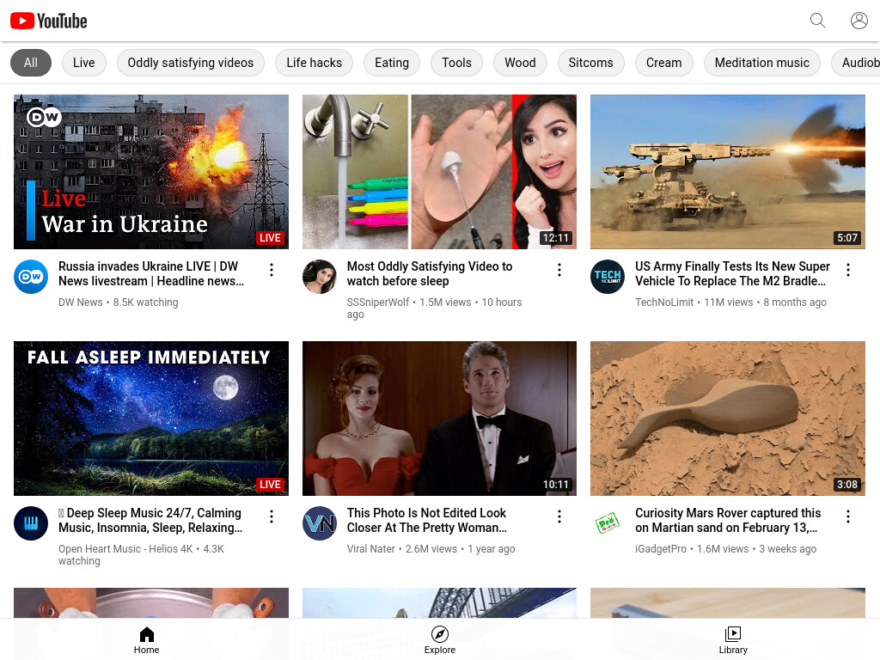
Task: Open options menu for Deep Sleep Music video
Action: (x=271, y=516)
